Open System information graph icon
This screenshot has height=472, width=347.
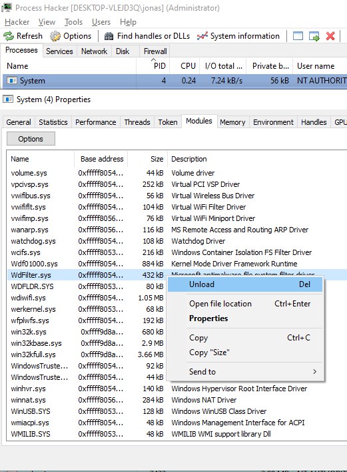[x=202, y=36]
